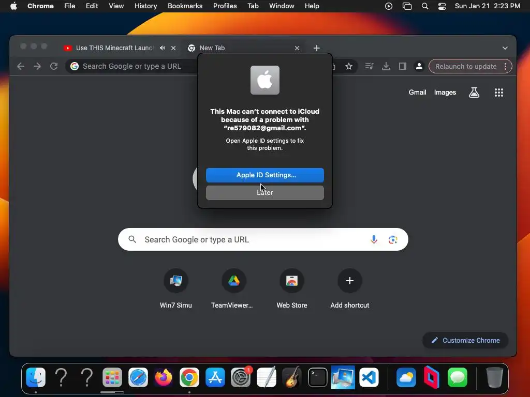Viewport: 530px width, 397px height.
Task: Open the media controls icon in toolbar
Action: point(369,66)
